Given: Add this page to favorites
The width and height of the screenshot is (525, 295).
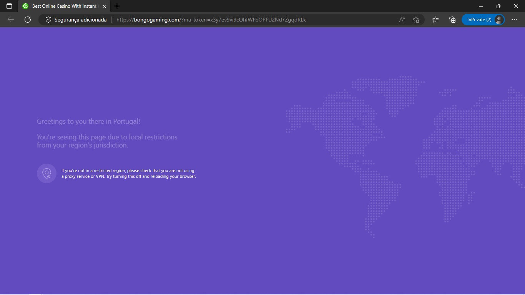Looking at the screenshot, I should (x=416, y=20).
